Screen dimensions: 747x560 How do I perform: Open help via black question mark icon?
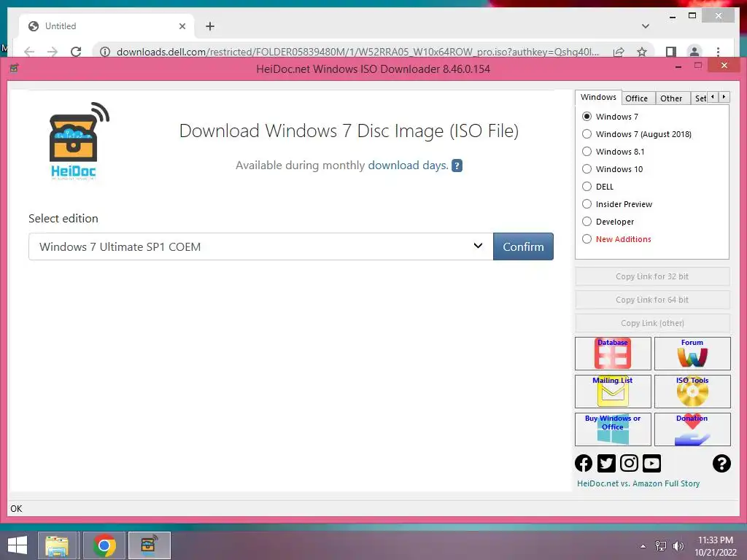click(721, 463)
